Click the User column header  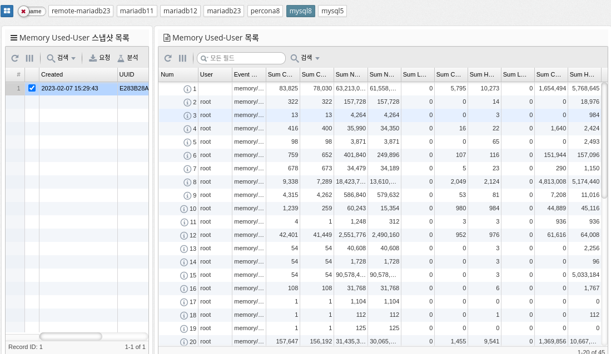coord(214,74)
